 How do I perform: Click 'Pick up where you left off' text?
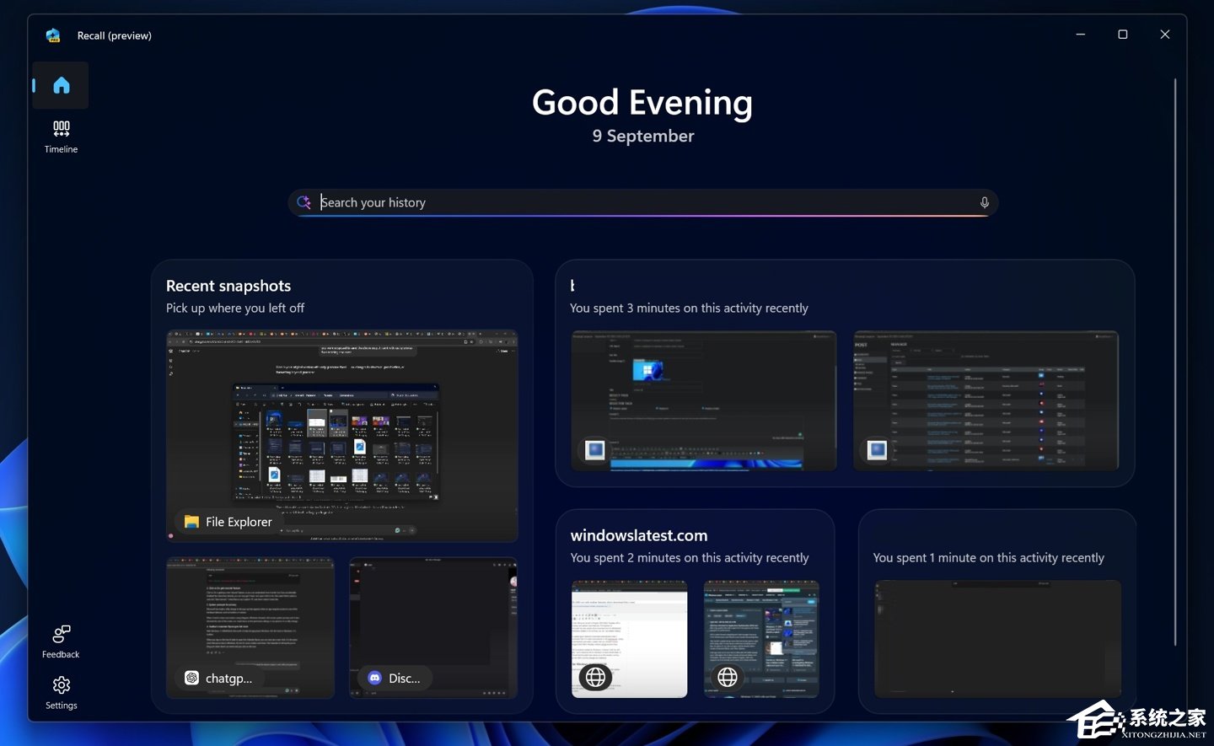[235, 309]
